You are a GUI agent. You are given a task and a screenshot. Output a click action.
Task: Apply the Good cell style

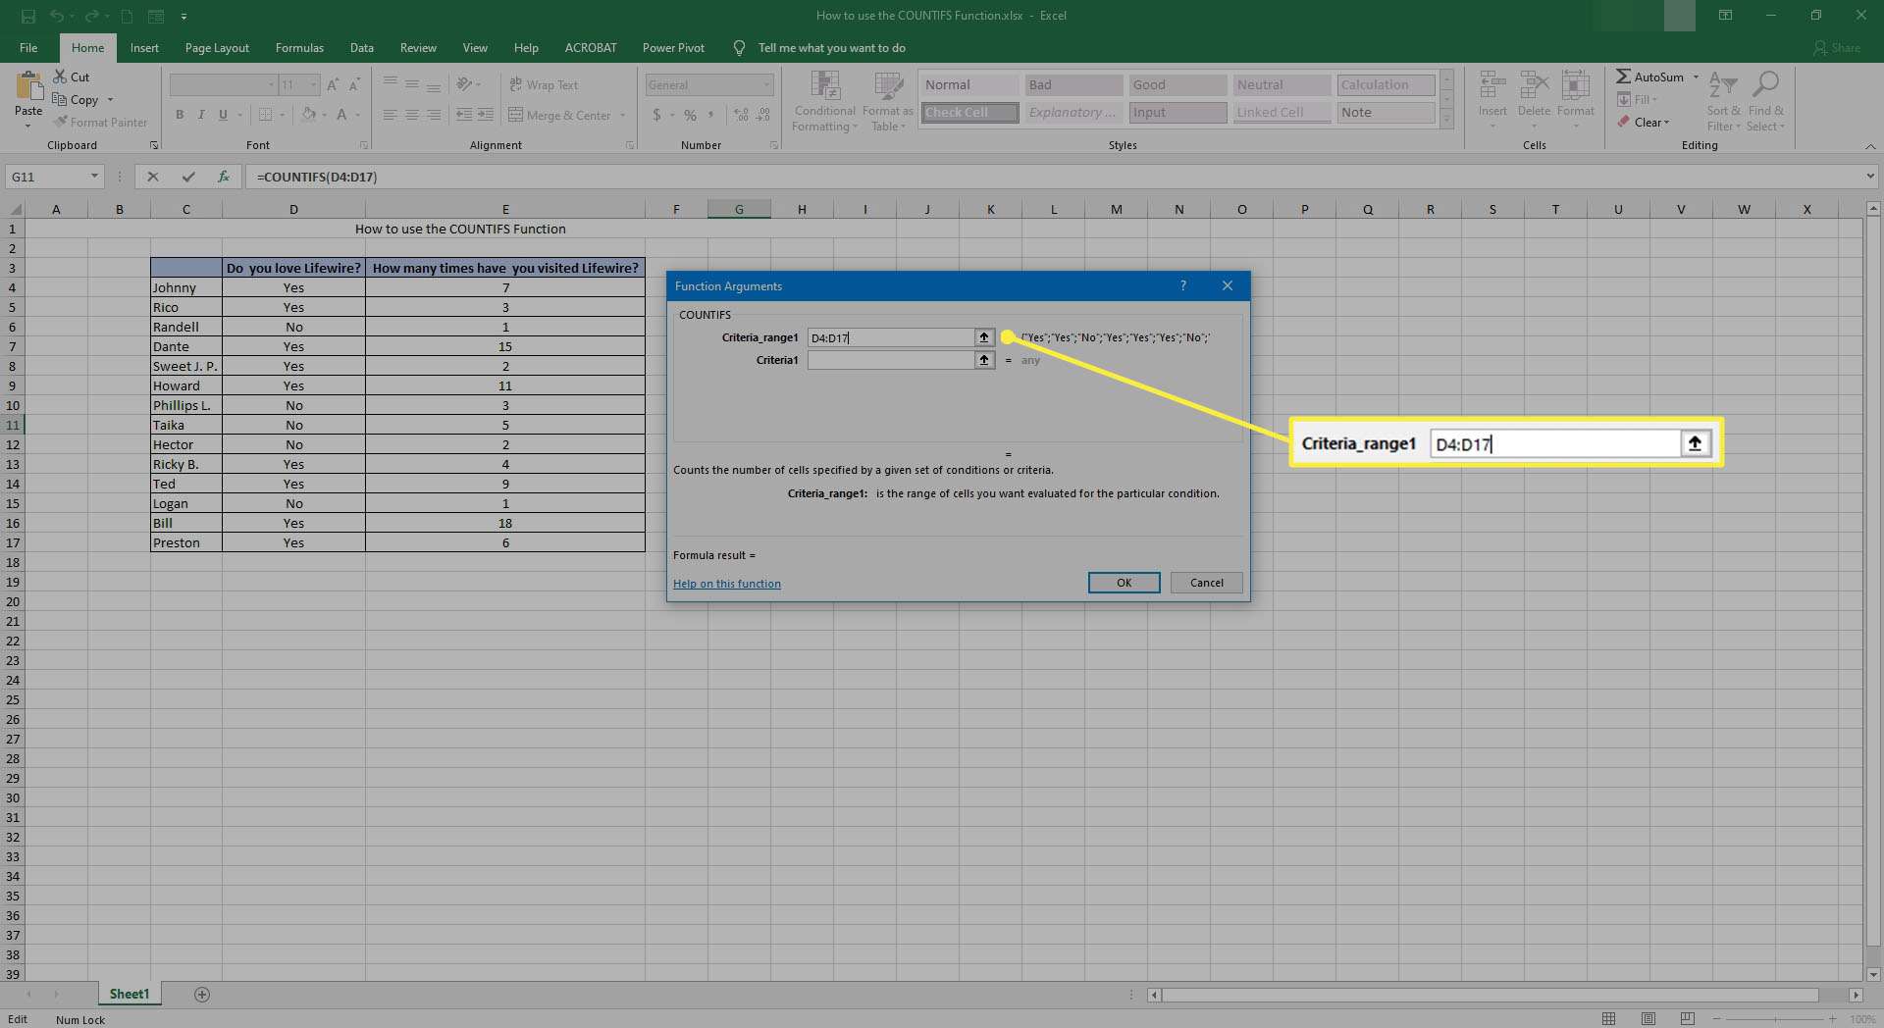pos(1177,85)
